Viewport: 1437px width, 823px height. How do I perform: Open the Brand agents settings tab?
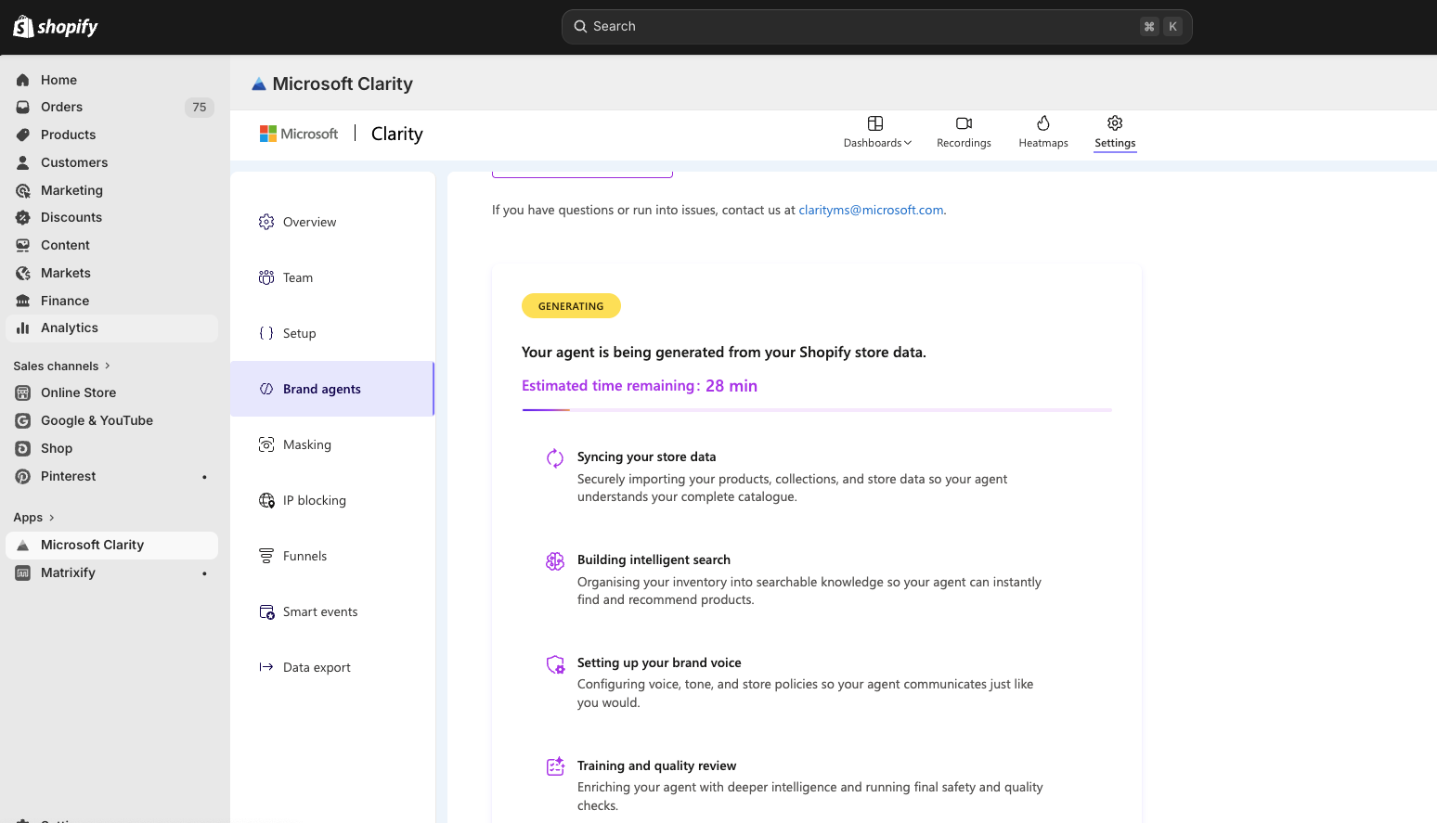[332, 389]
